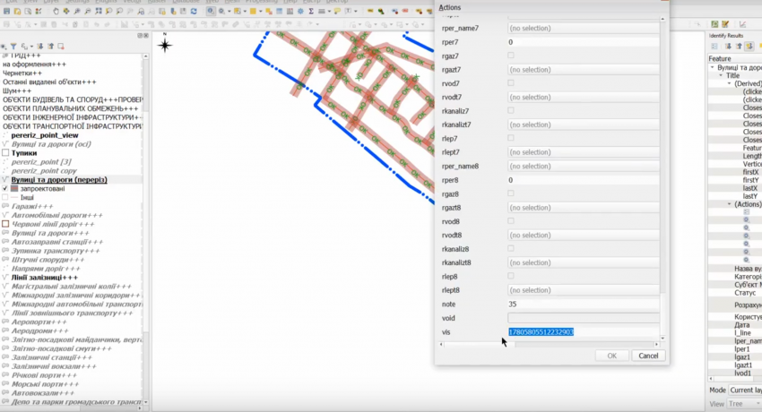Click the vis field with highlighted number
Screen dimensions: 762x412
pos(584,332)
